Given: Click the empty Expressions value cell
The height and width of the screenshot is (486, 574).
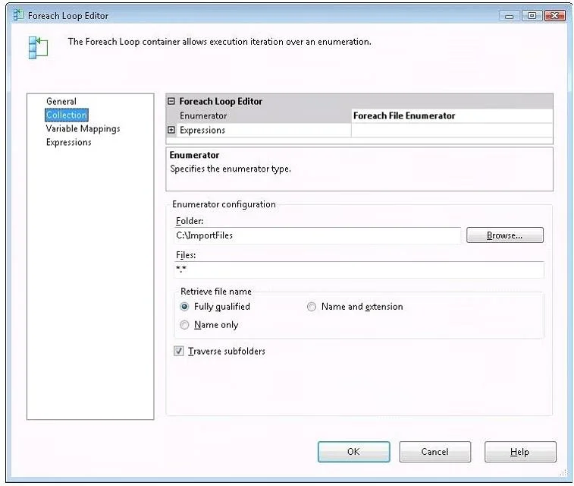Looking at the screenshot, I should click(451, 130).
